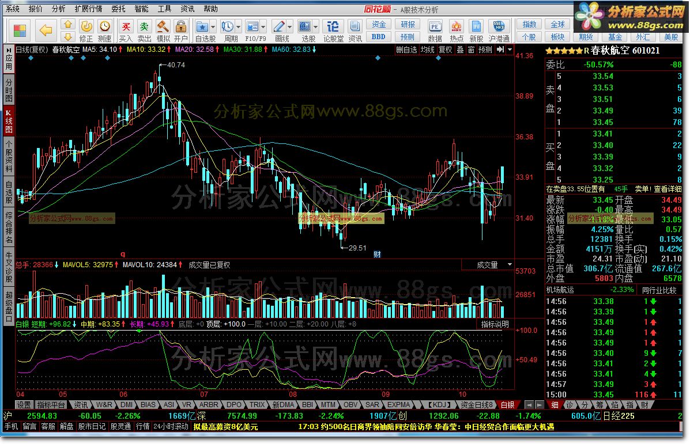This screenshot has width=690, height=444.
Task: Open the 资讯 news document icon
Action: click(x=355, y=27)
